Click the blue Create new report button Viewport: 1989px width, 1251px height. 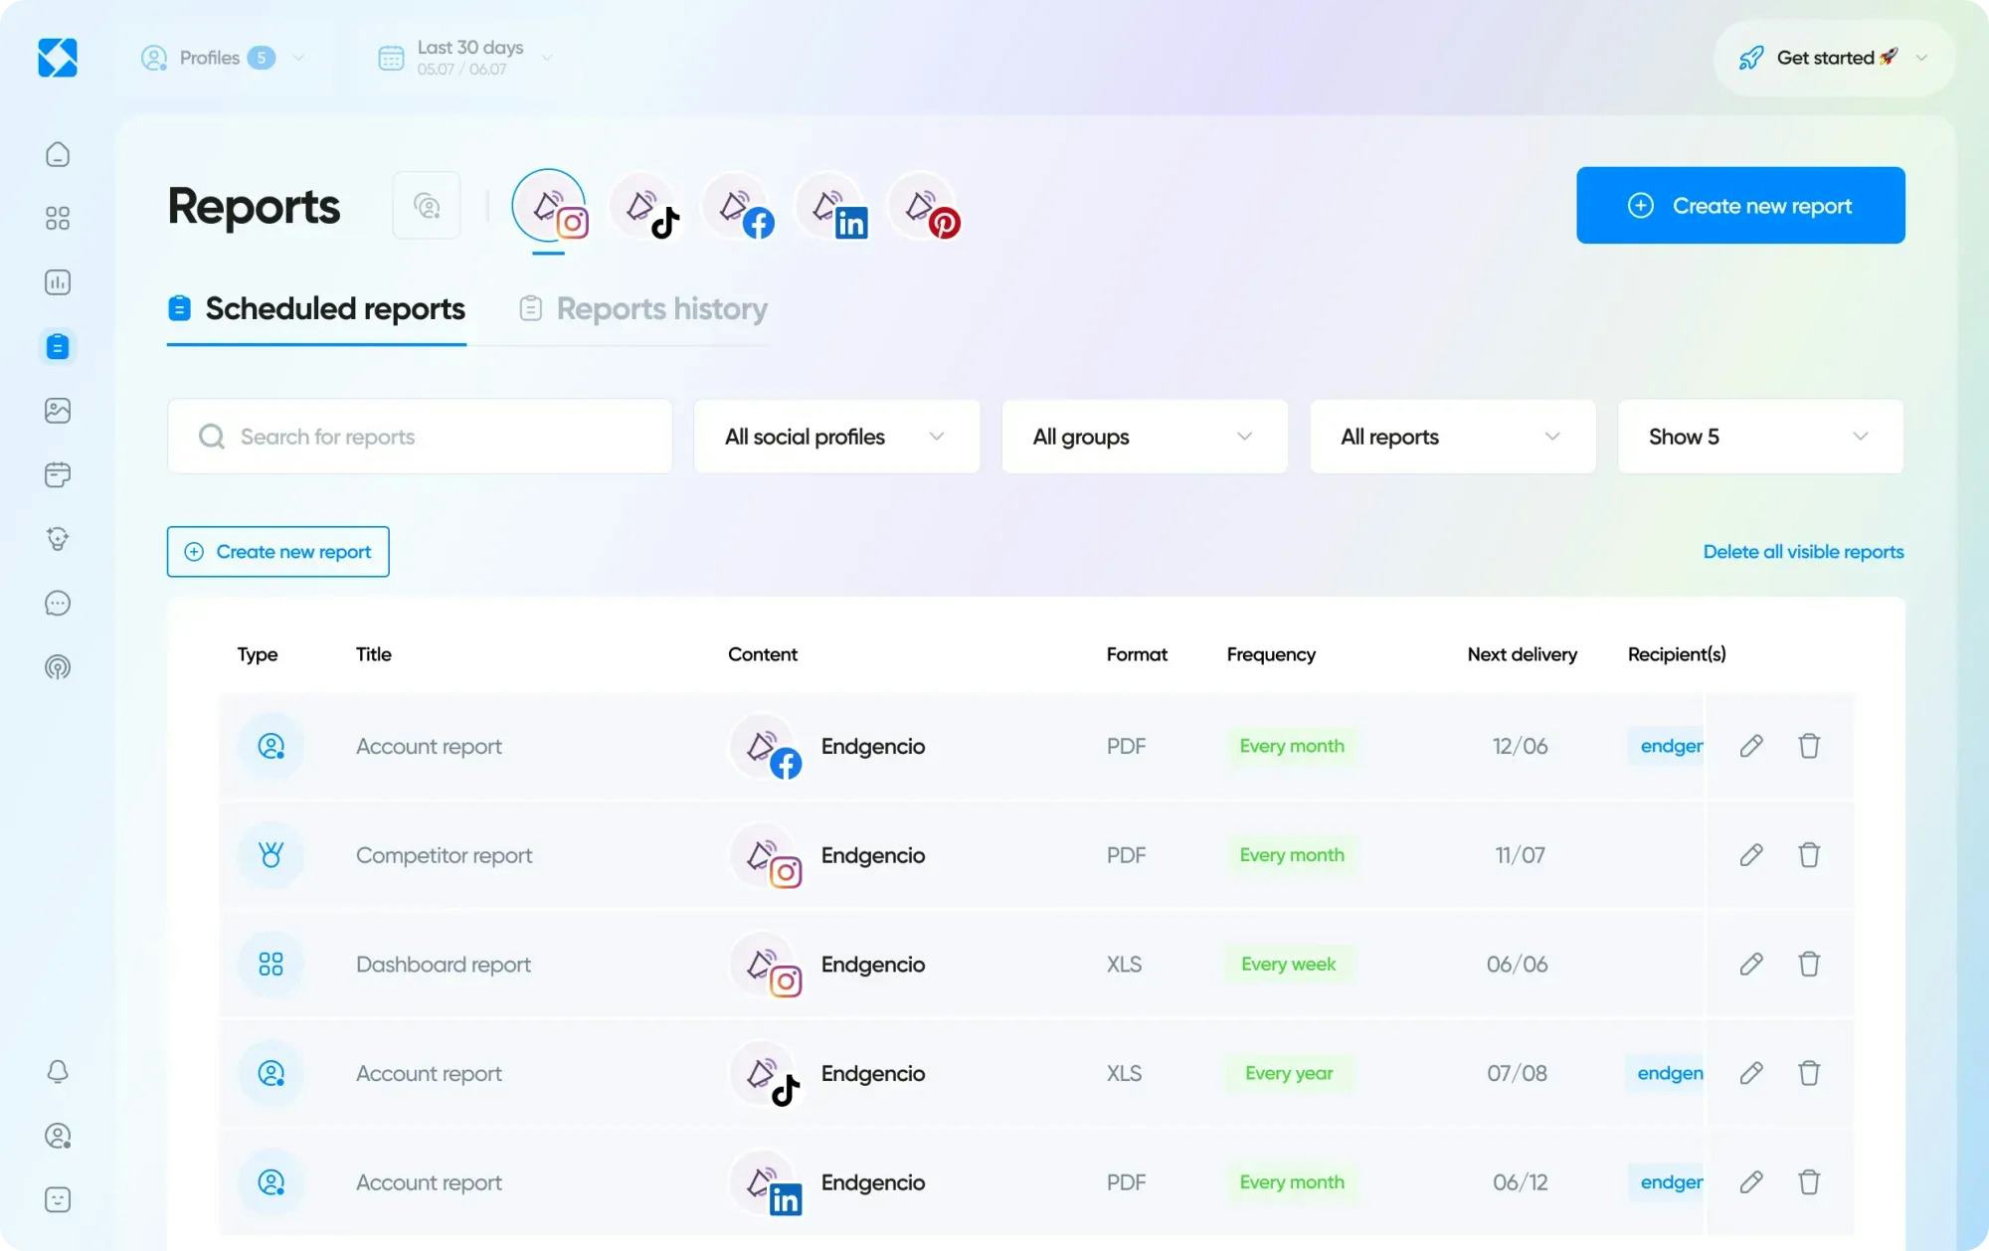(1740, 206)
